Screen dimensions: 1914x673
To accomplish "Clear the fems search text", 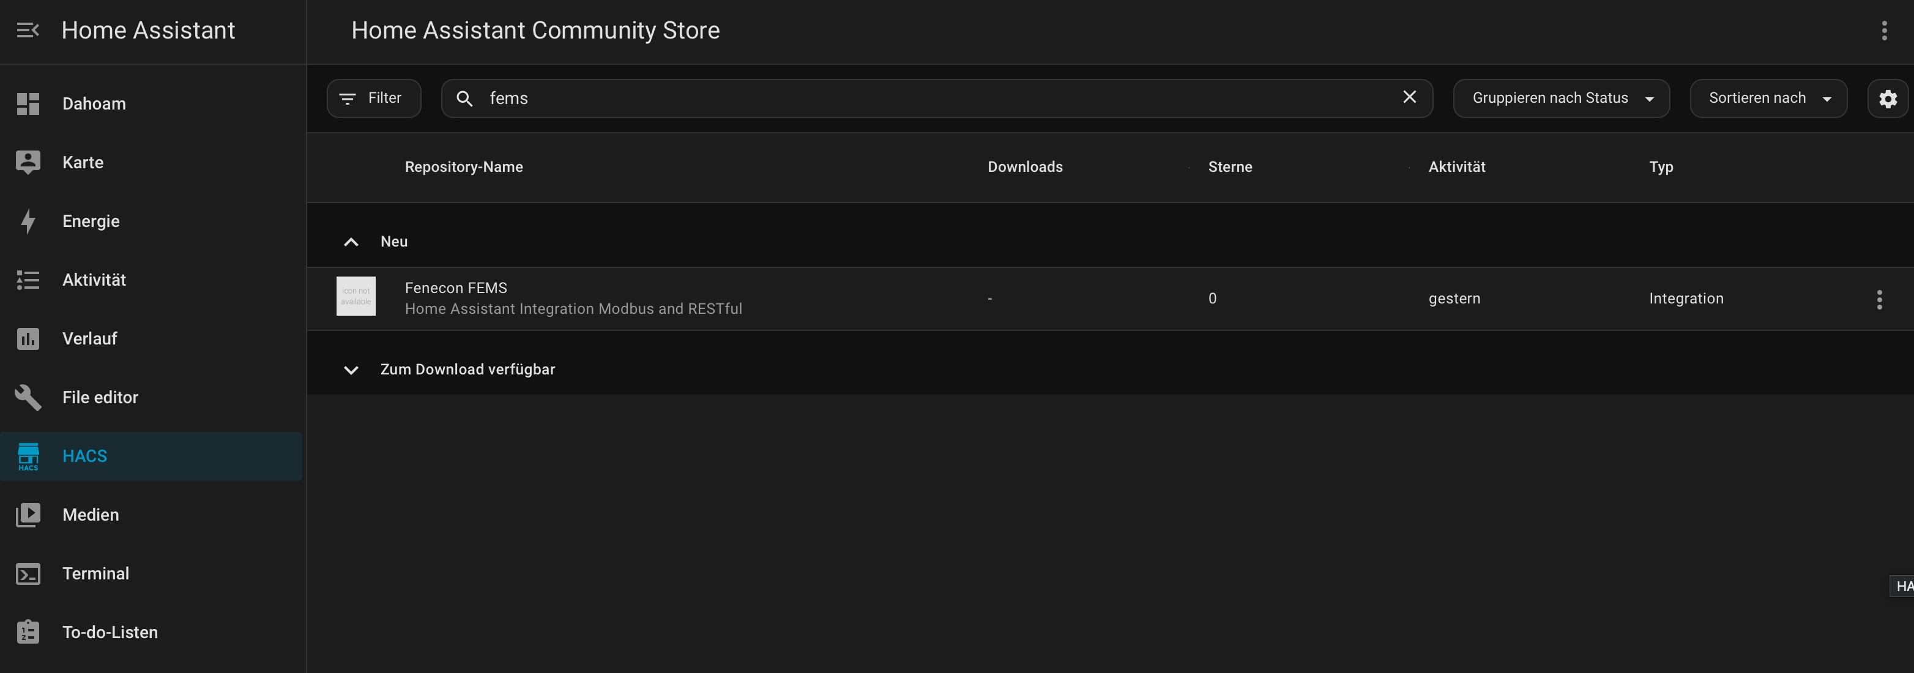I will click(x=1409, y=97).
